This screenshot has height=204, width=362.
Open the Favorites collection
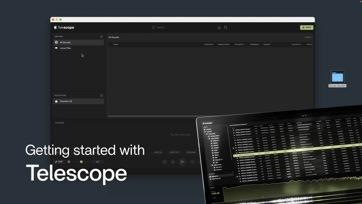coord(66,101)
